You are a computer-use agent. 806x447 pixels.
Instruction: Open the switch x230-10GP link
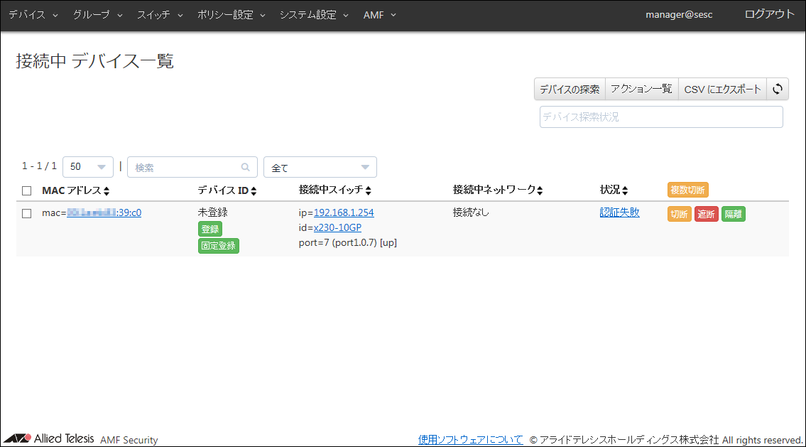click(337, 227)
